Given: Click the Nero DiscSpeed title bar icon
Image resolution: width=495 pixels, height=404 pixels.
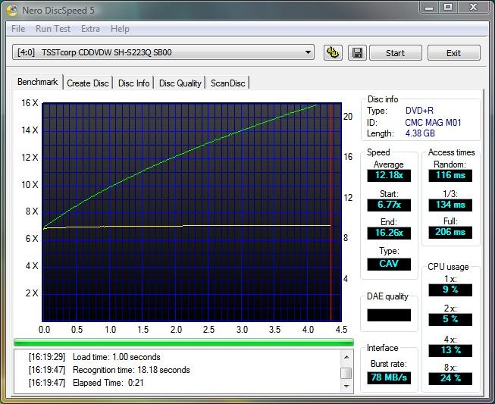Looking at the screenshot, I should click(12, 9).
